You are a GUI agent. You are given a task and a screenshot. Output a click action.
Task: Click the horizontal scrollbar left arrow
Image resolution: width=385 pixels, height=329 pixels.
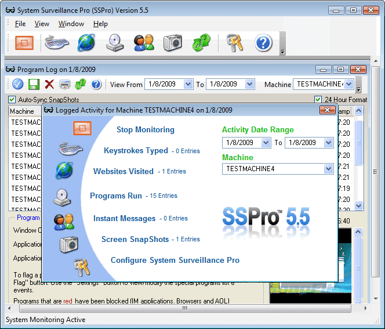point(9,308)
